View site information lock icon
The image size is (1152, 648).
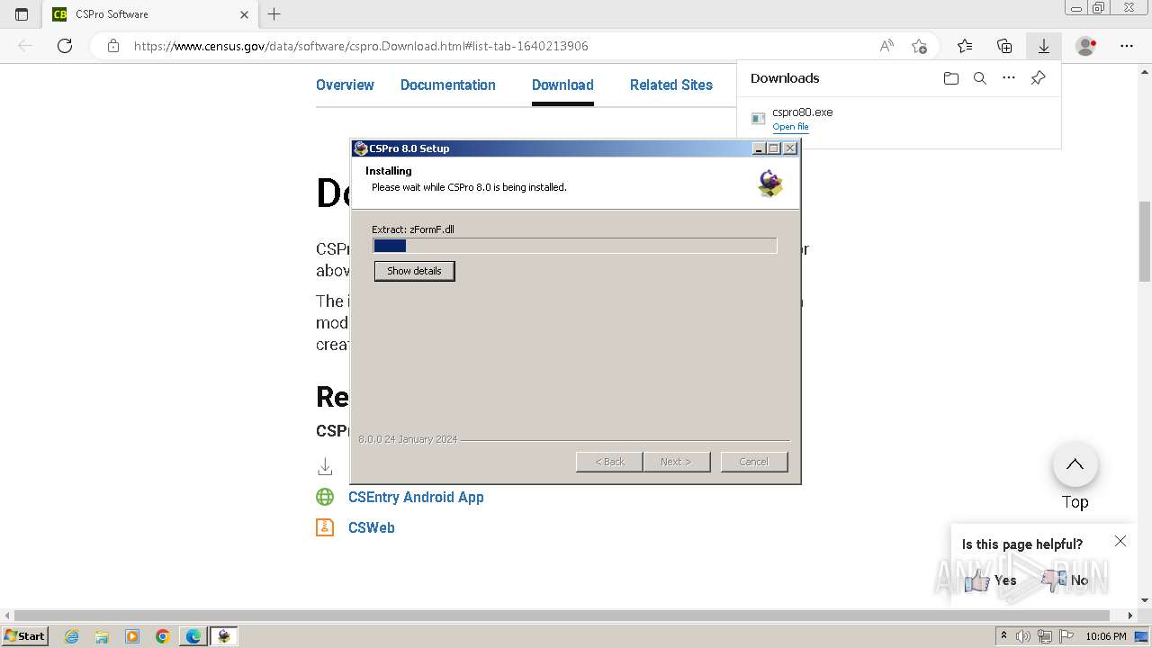(113, 46)
